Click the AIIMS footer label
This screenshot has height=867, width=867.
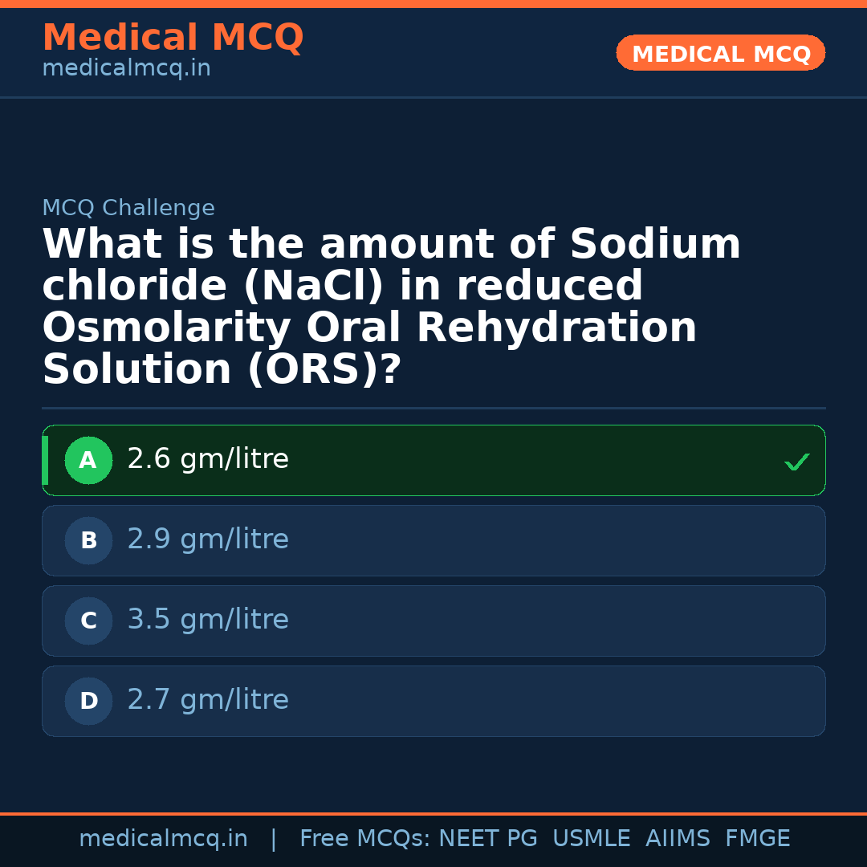[678, 839]
